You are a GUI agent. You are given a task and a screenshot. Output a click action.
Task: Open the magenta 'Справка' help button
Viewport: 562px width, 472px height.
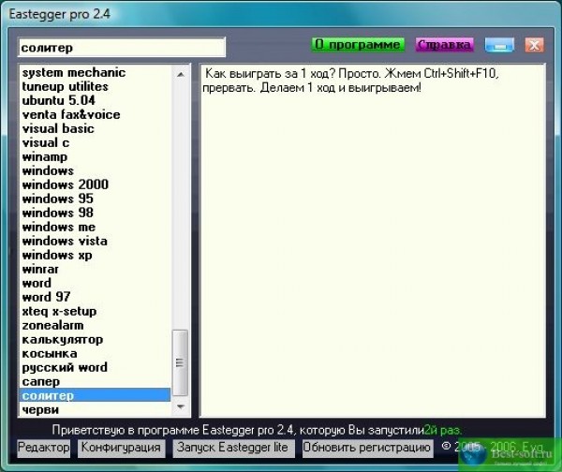[445, 45]
